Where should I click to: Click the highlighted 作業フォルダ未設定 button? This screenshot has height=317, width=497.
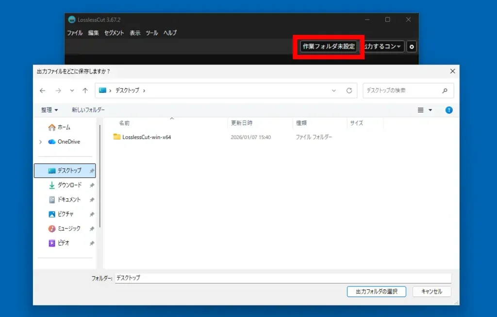tap(328, 46)
